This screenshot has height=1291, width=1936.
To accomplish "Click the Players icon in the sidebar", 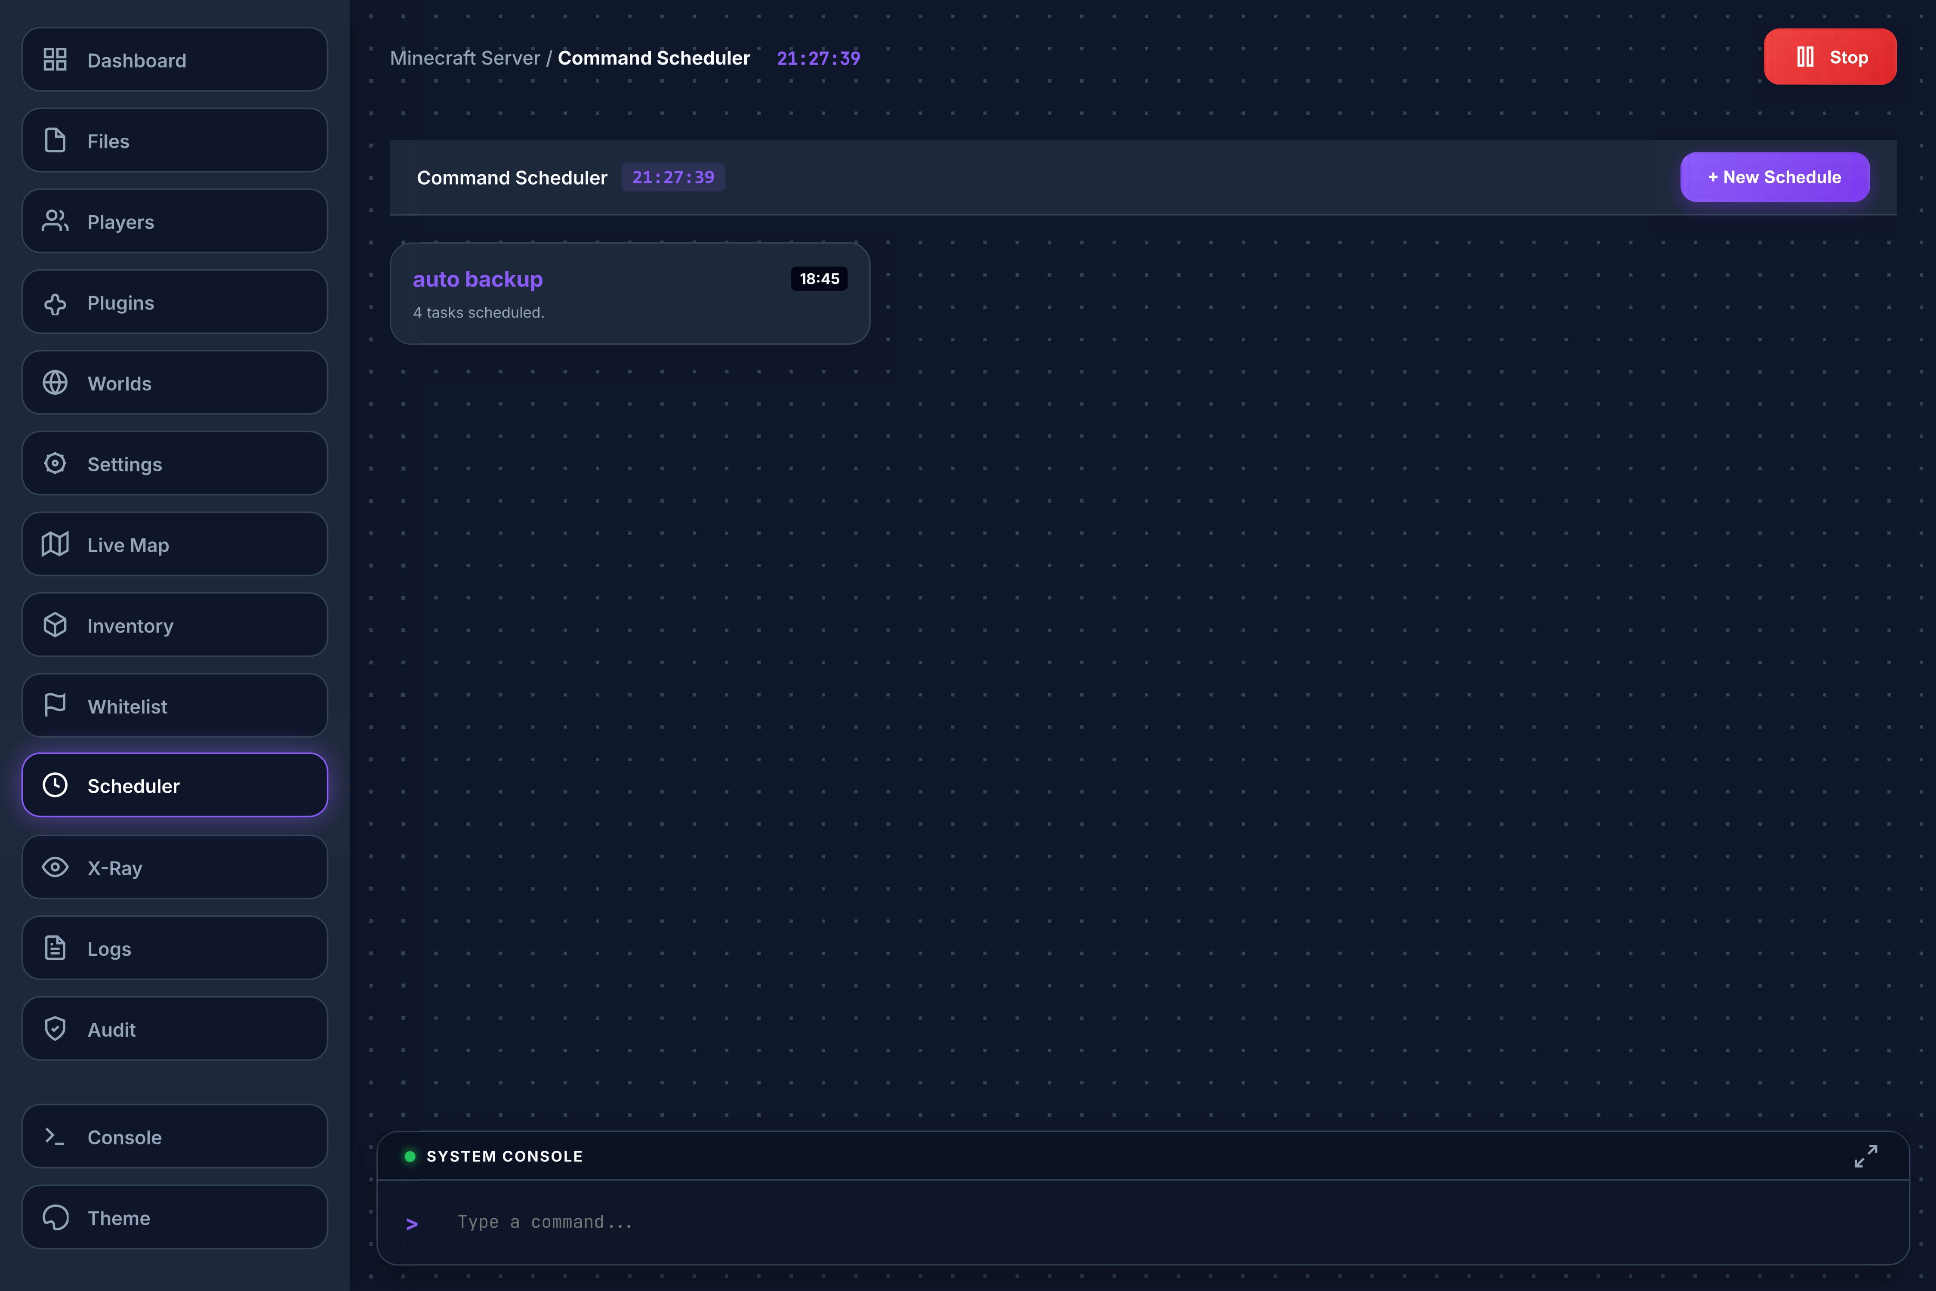I will click(x=54, y=221).
